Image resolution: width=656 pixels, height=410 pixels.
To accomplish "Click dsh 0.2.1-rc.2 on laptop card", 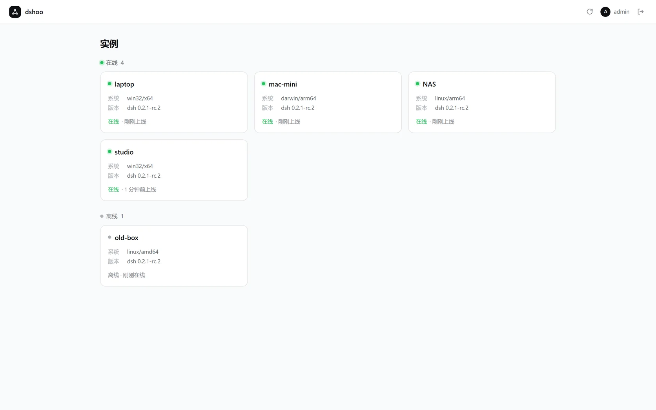I will tap(144, 108).
